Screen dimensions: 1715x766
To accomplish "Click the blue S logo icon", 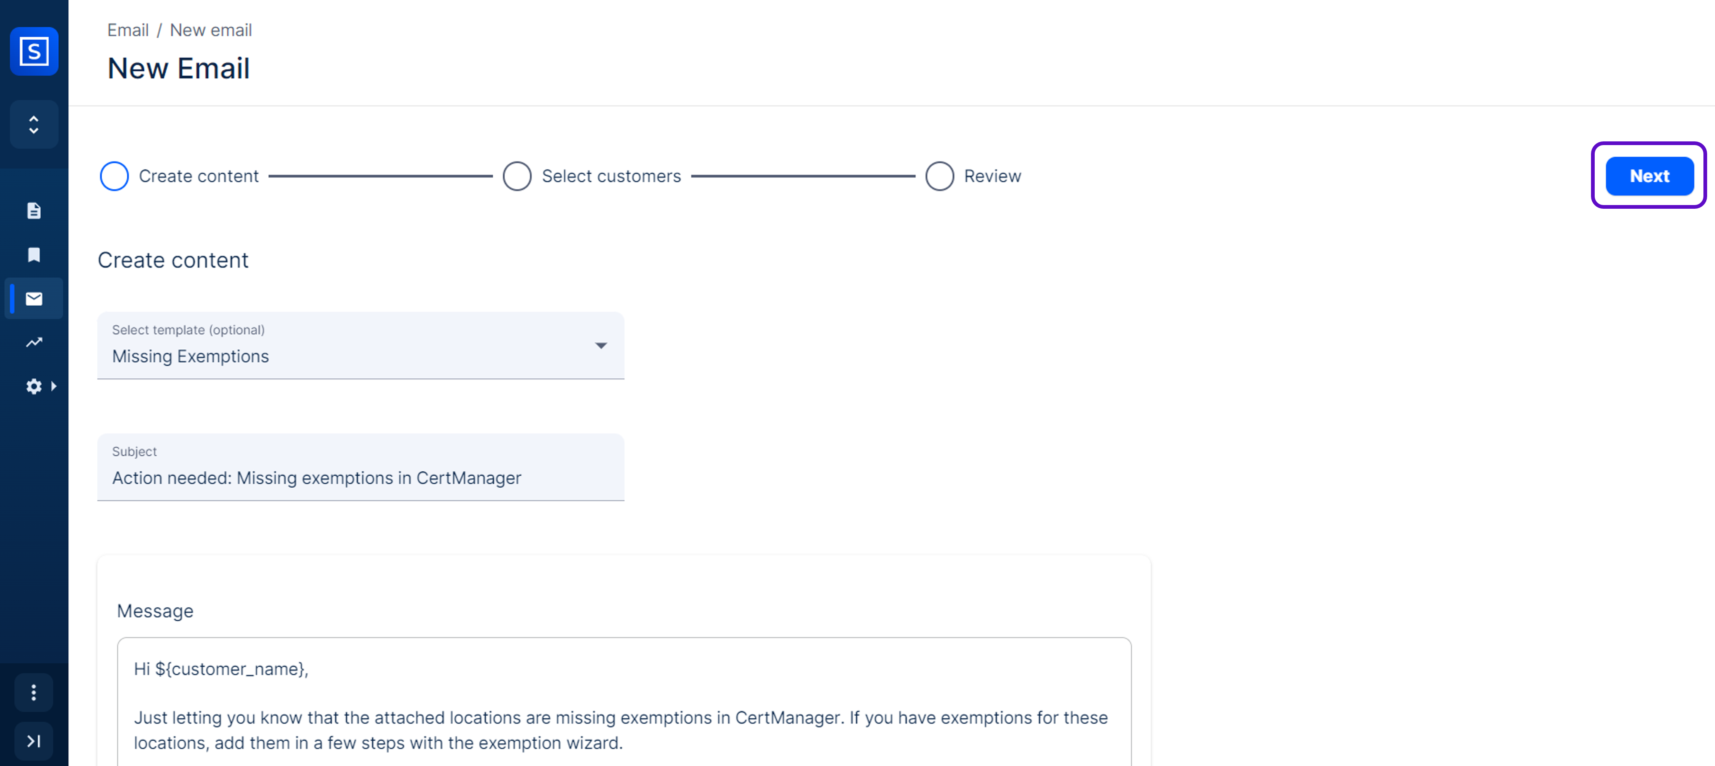I will click(x=34, y=51).
